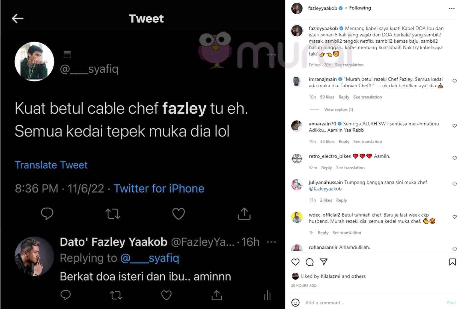View analytics icon on Fazley's reply
This screenshot has width=457, height=309.
267,295
